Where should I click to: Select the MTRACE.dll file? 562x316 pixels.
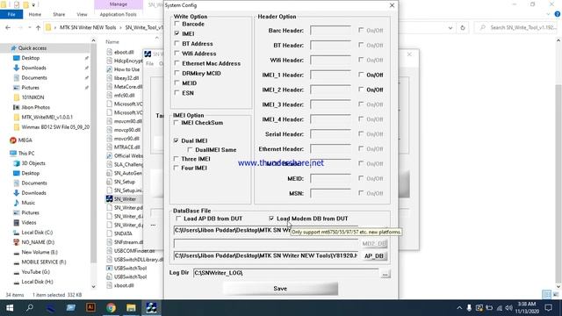click(126, 147)
